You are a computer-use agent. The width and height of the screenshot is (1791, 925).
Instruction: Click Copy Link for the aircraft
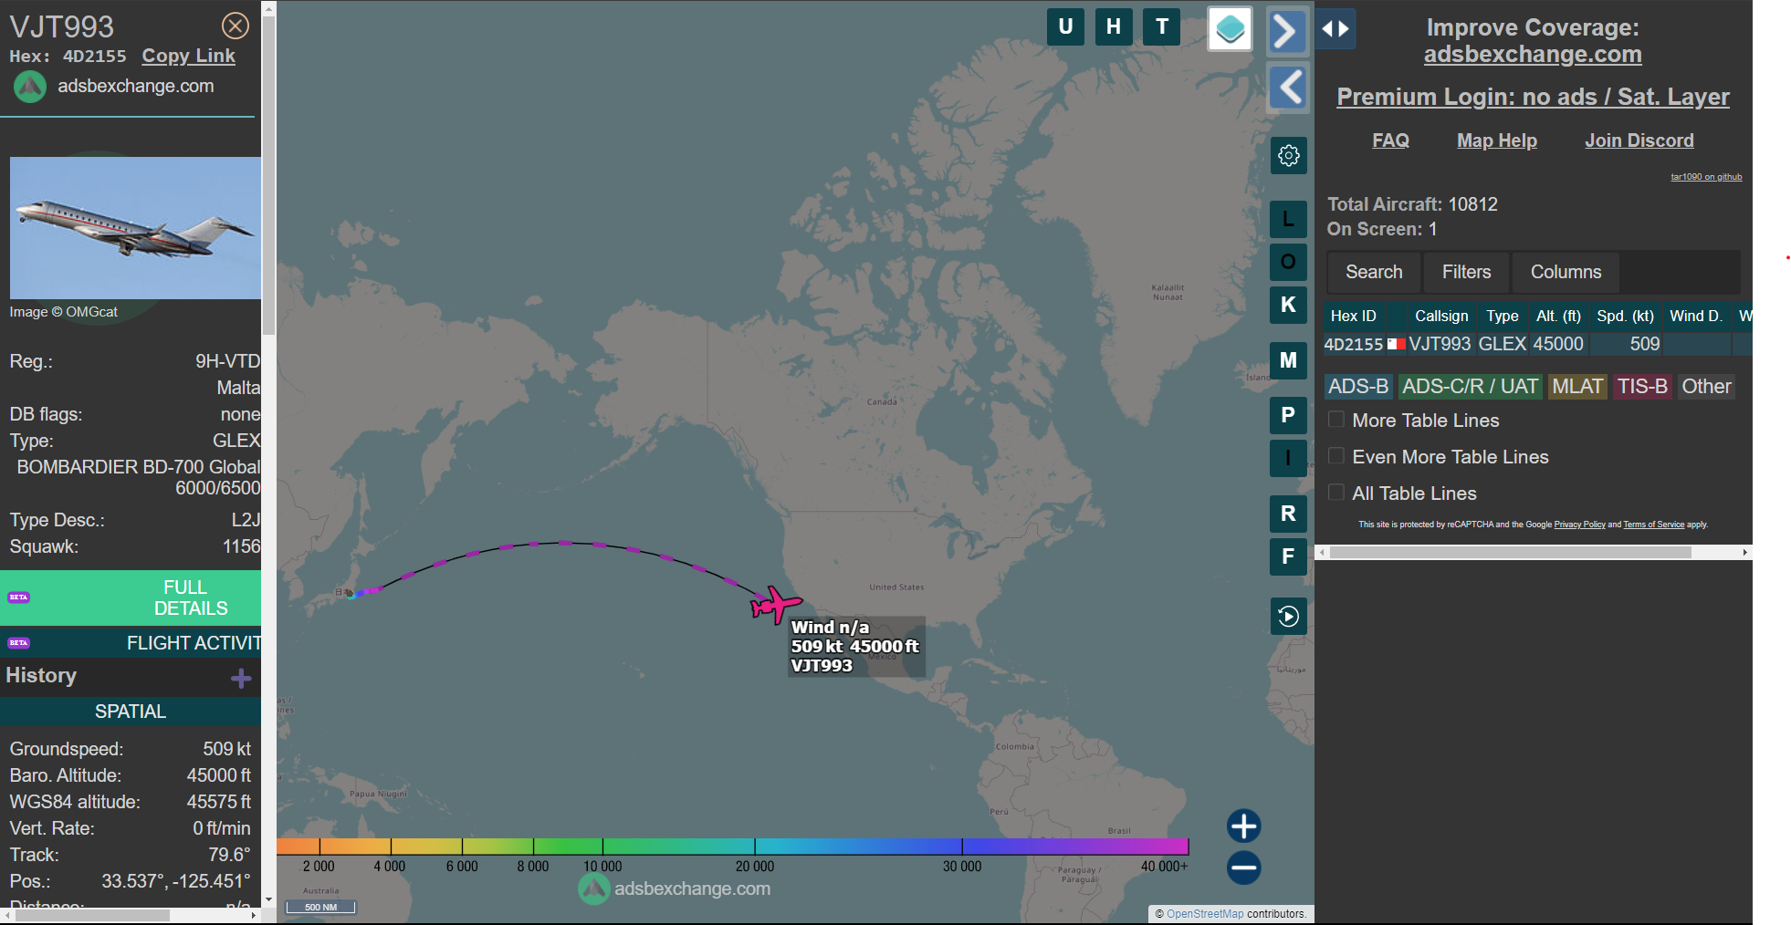point(188,56)
